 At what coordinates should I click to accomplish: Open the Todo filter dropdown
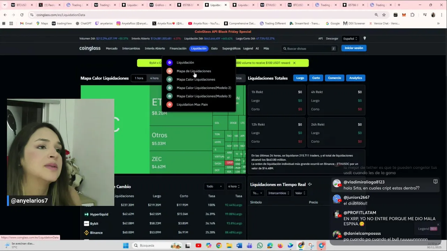(x=214, y=186)
